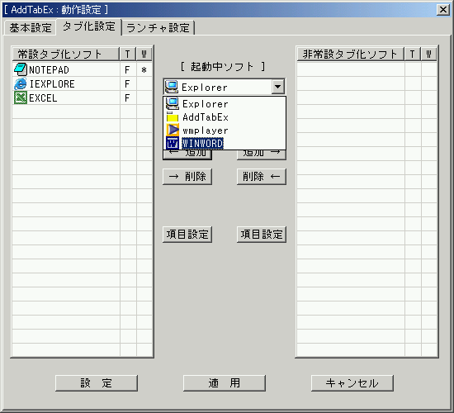Click the left 項目設定 button
Screen dimensions: 454x413
(187, 235)
